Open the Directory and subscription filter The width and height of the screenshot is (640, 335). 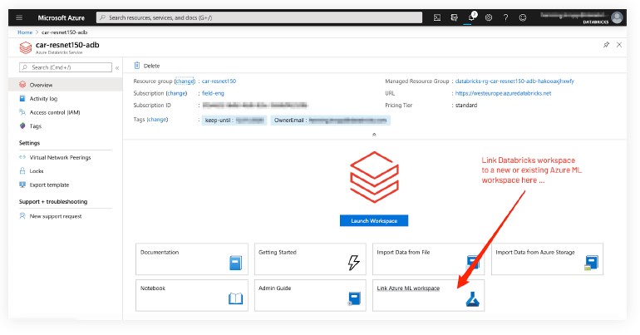point(454,17)
